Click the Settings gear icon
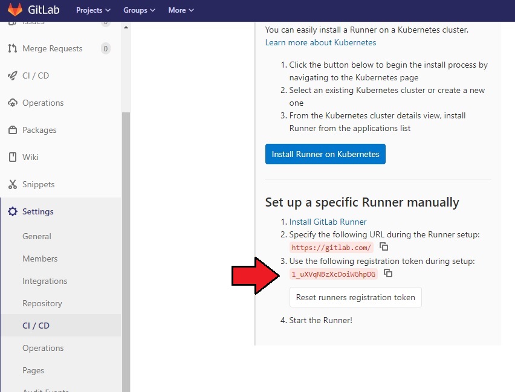Image resolution: width=515 pixels, height=392 pixels. 12,211
